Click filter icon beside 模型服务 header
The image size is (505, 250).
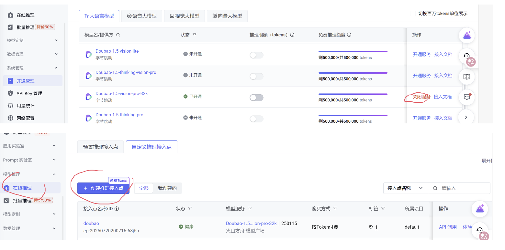click(250, 209)
